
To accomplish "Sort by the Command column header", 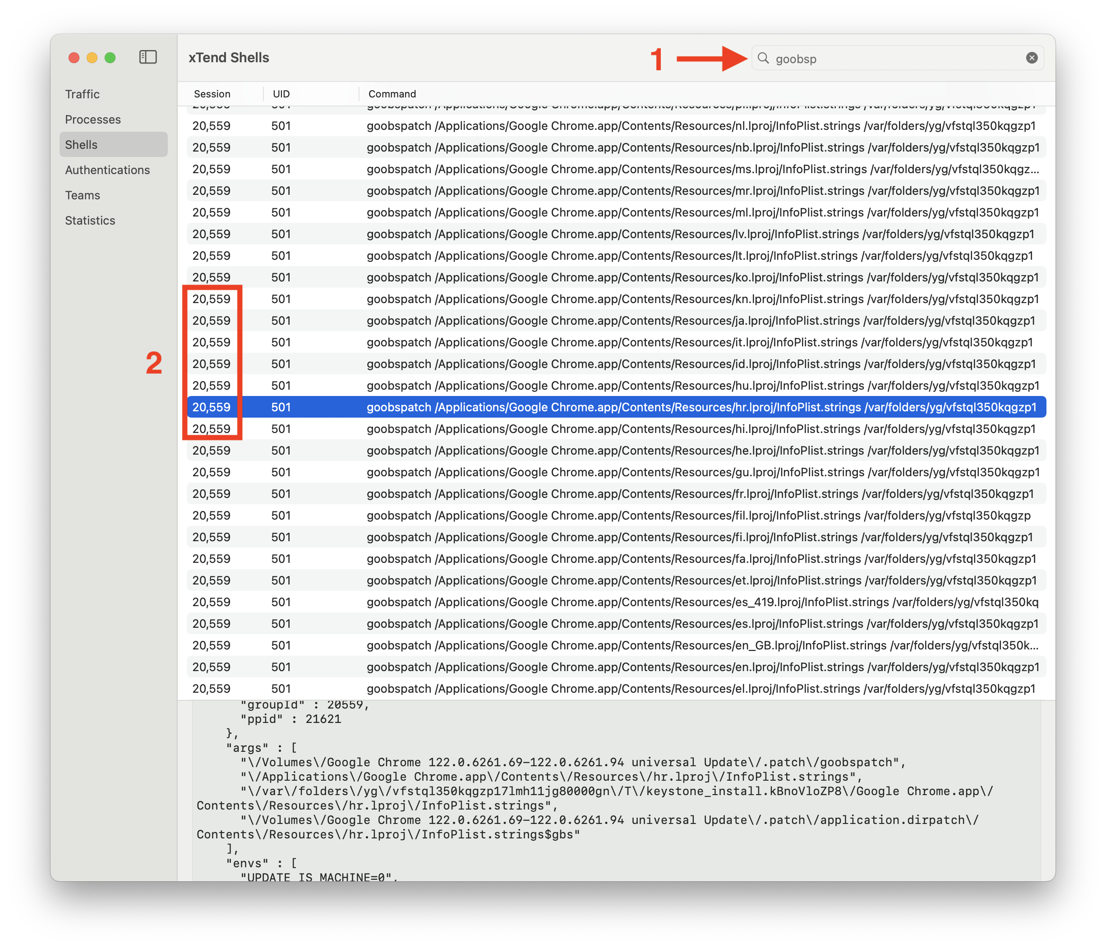I will click(x=392, y=94).
